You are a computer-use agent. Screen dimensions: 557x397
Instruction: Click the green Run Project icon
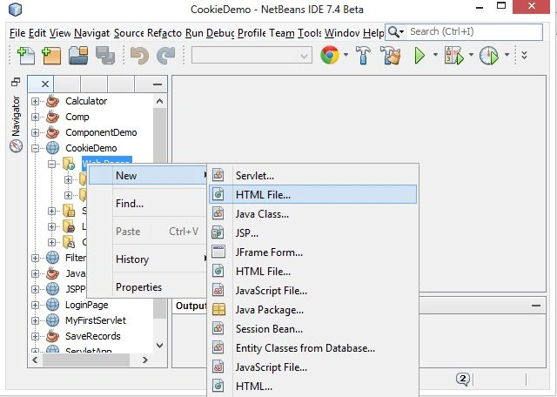pyautogui.click(x=419, y=56)
